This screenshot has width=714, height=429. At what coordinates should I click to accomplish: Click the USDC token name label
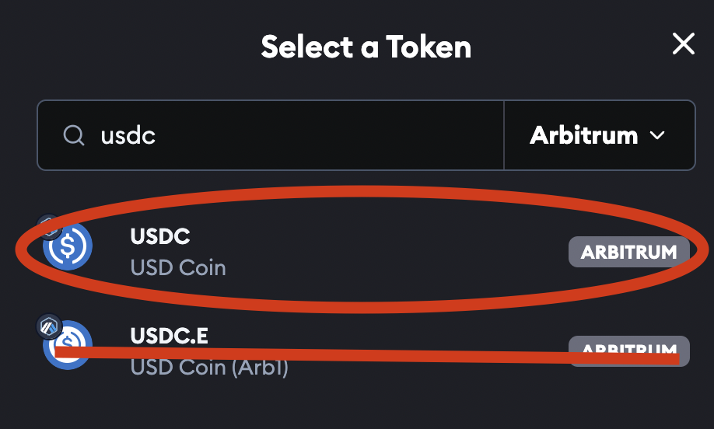160,237
